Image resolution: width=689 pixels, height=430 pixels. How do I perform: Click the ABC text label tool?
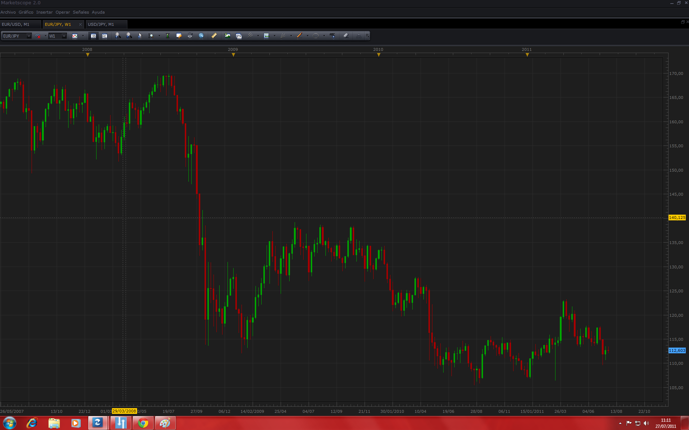[332, 35]
